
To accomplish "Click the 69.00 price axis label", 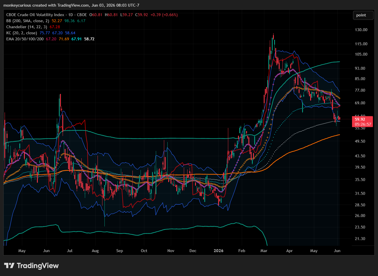I will pos(360,103).
